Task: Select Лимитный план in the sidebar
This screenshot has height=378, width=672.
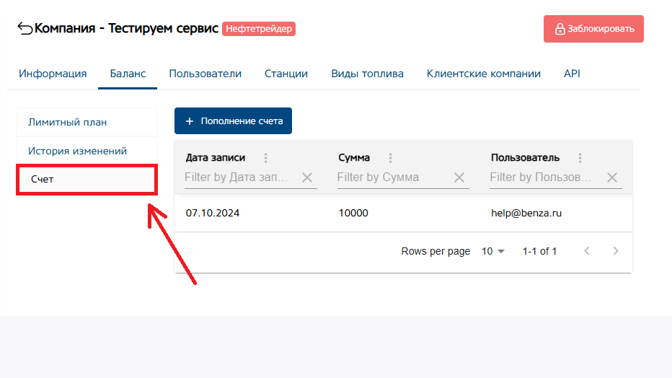Action: 87,122
